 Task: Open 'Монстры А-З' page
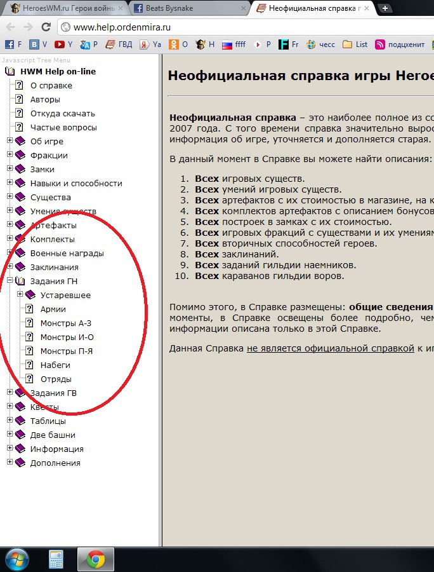pos(66,323)
